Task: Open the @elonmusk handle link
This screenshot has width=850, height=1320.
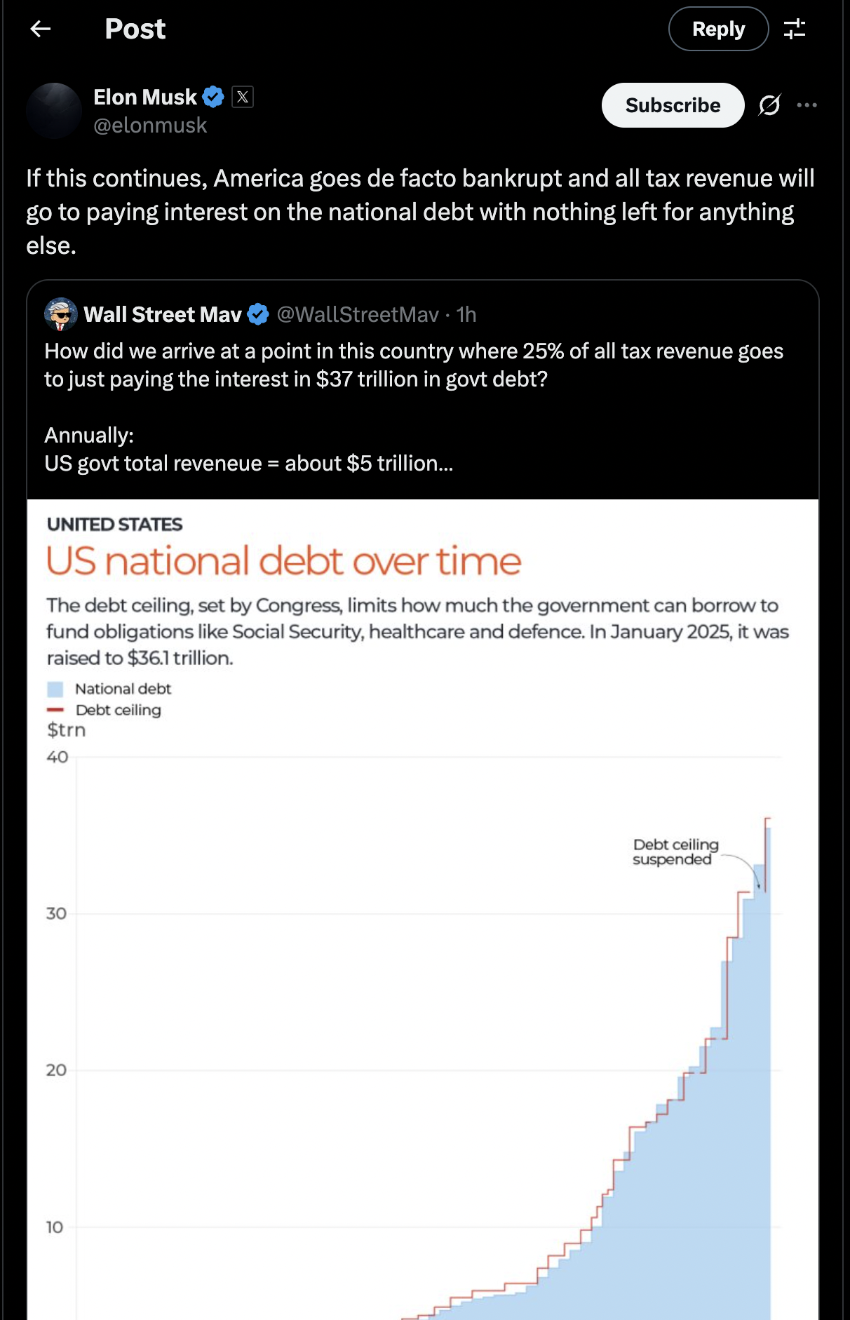Action: tap(150, 126)
